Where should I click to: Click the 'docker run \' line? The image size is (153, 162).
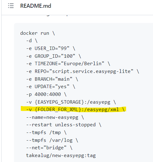pos(38,33)
